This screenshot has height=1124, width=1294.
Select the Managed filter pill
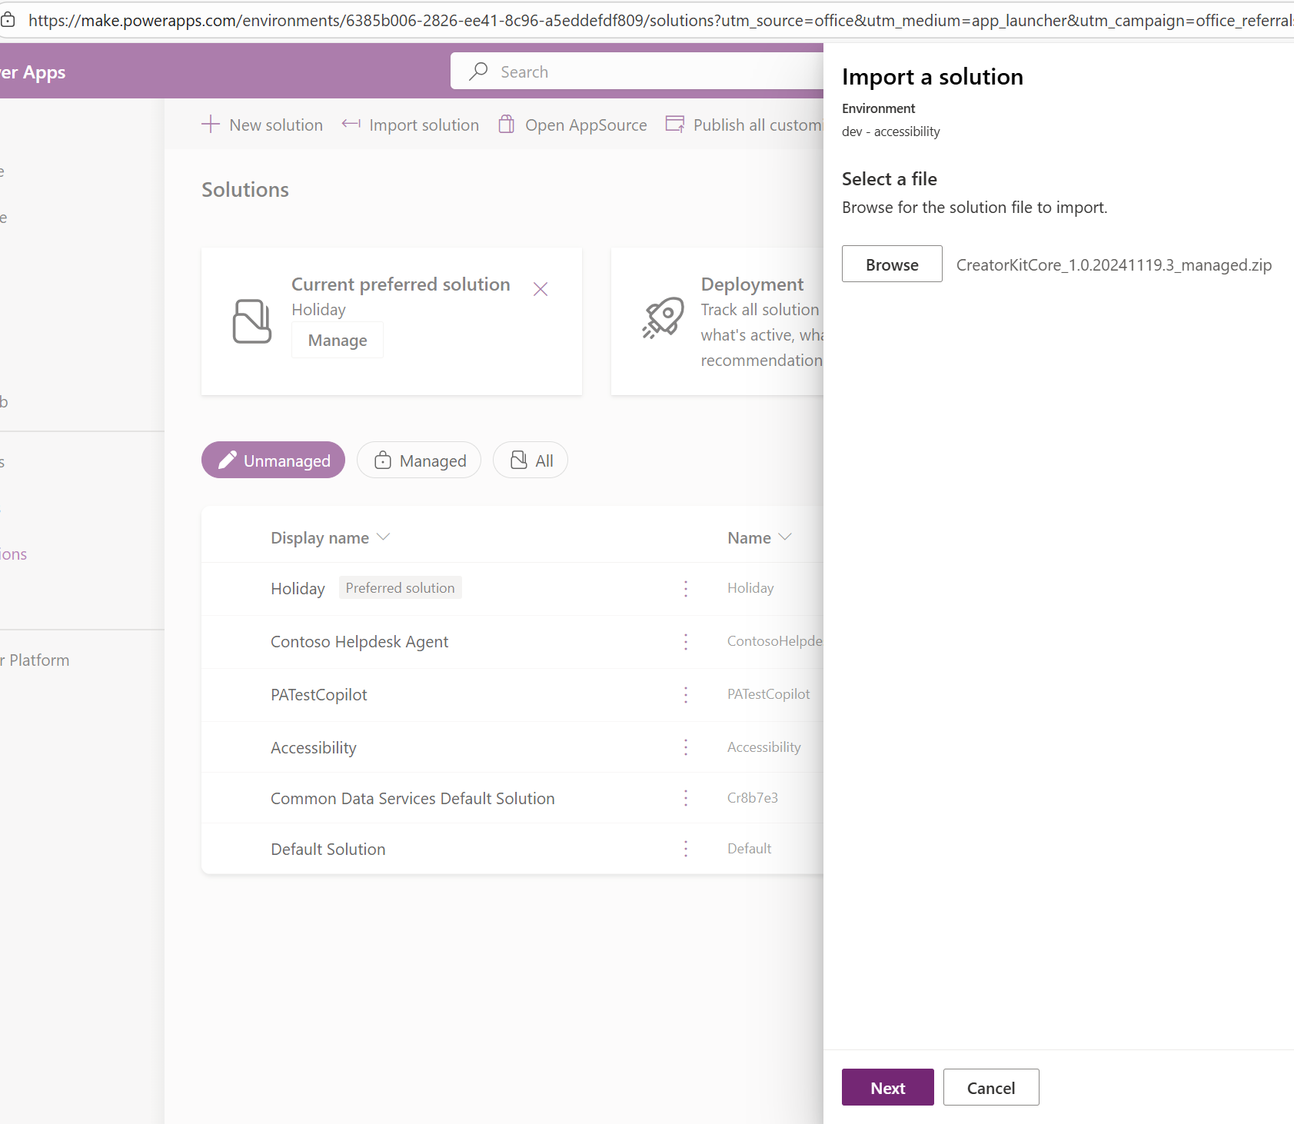tap(419, 460)
